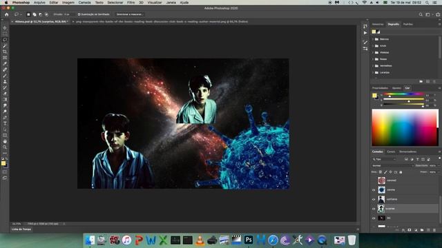Open Photoshop from the Dock
Screen dimensions: 442x248
pos(249,240)
